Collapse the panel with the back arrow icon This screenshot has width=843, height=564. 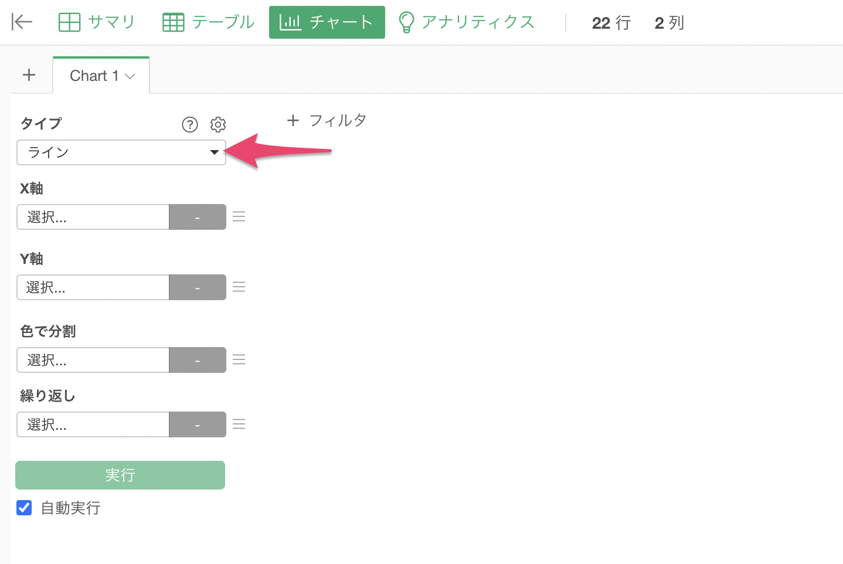pos(22,22)
